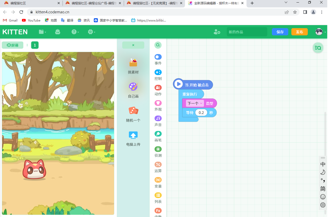Close the material panel with ×
This screenshot has width=328, height=217.
(x=133, y=45)
